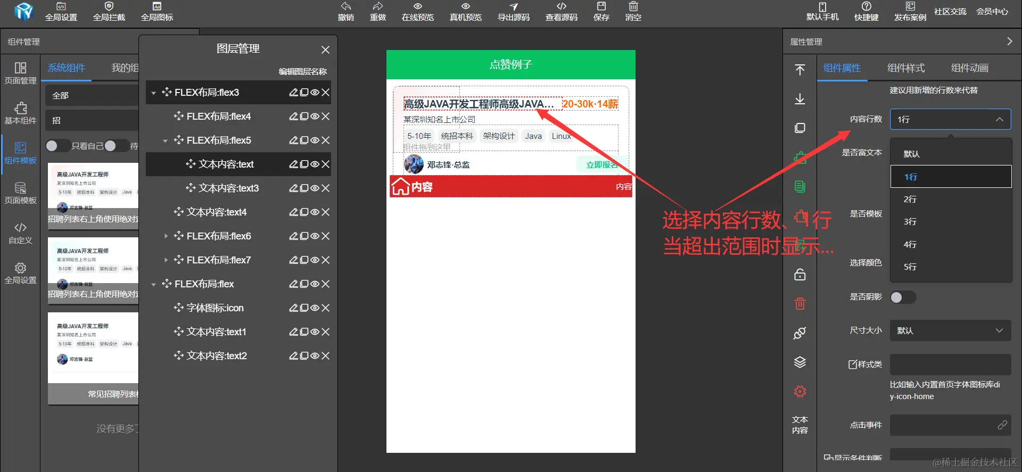Click the 编辑图层名称 button
Viewport: 1022px width, 472px height.
point(302,71)
